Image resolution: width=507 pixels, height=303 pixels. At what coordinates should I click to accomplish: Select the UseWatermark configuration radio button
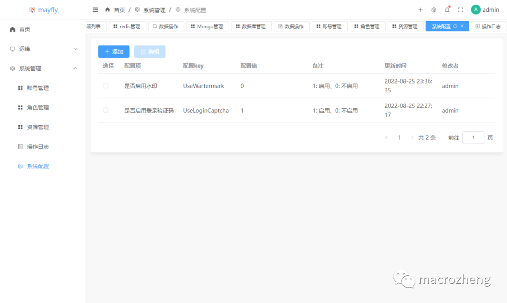[105, 86]
